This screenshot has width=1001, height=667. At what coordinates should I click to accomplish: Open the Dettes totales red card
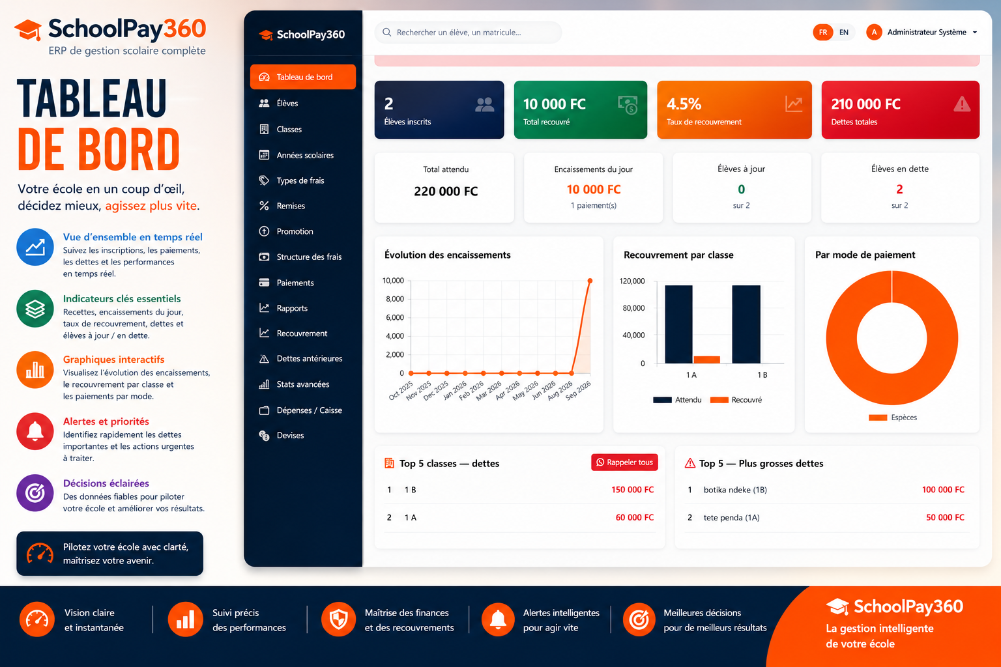click(x=900, y=109)
